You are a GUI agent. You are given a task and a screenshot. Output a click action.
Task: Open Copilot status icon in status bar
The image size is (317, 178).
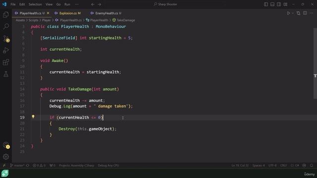(304, 165)
